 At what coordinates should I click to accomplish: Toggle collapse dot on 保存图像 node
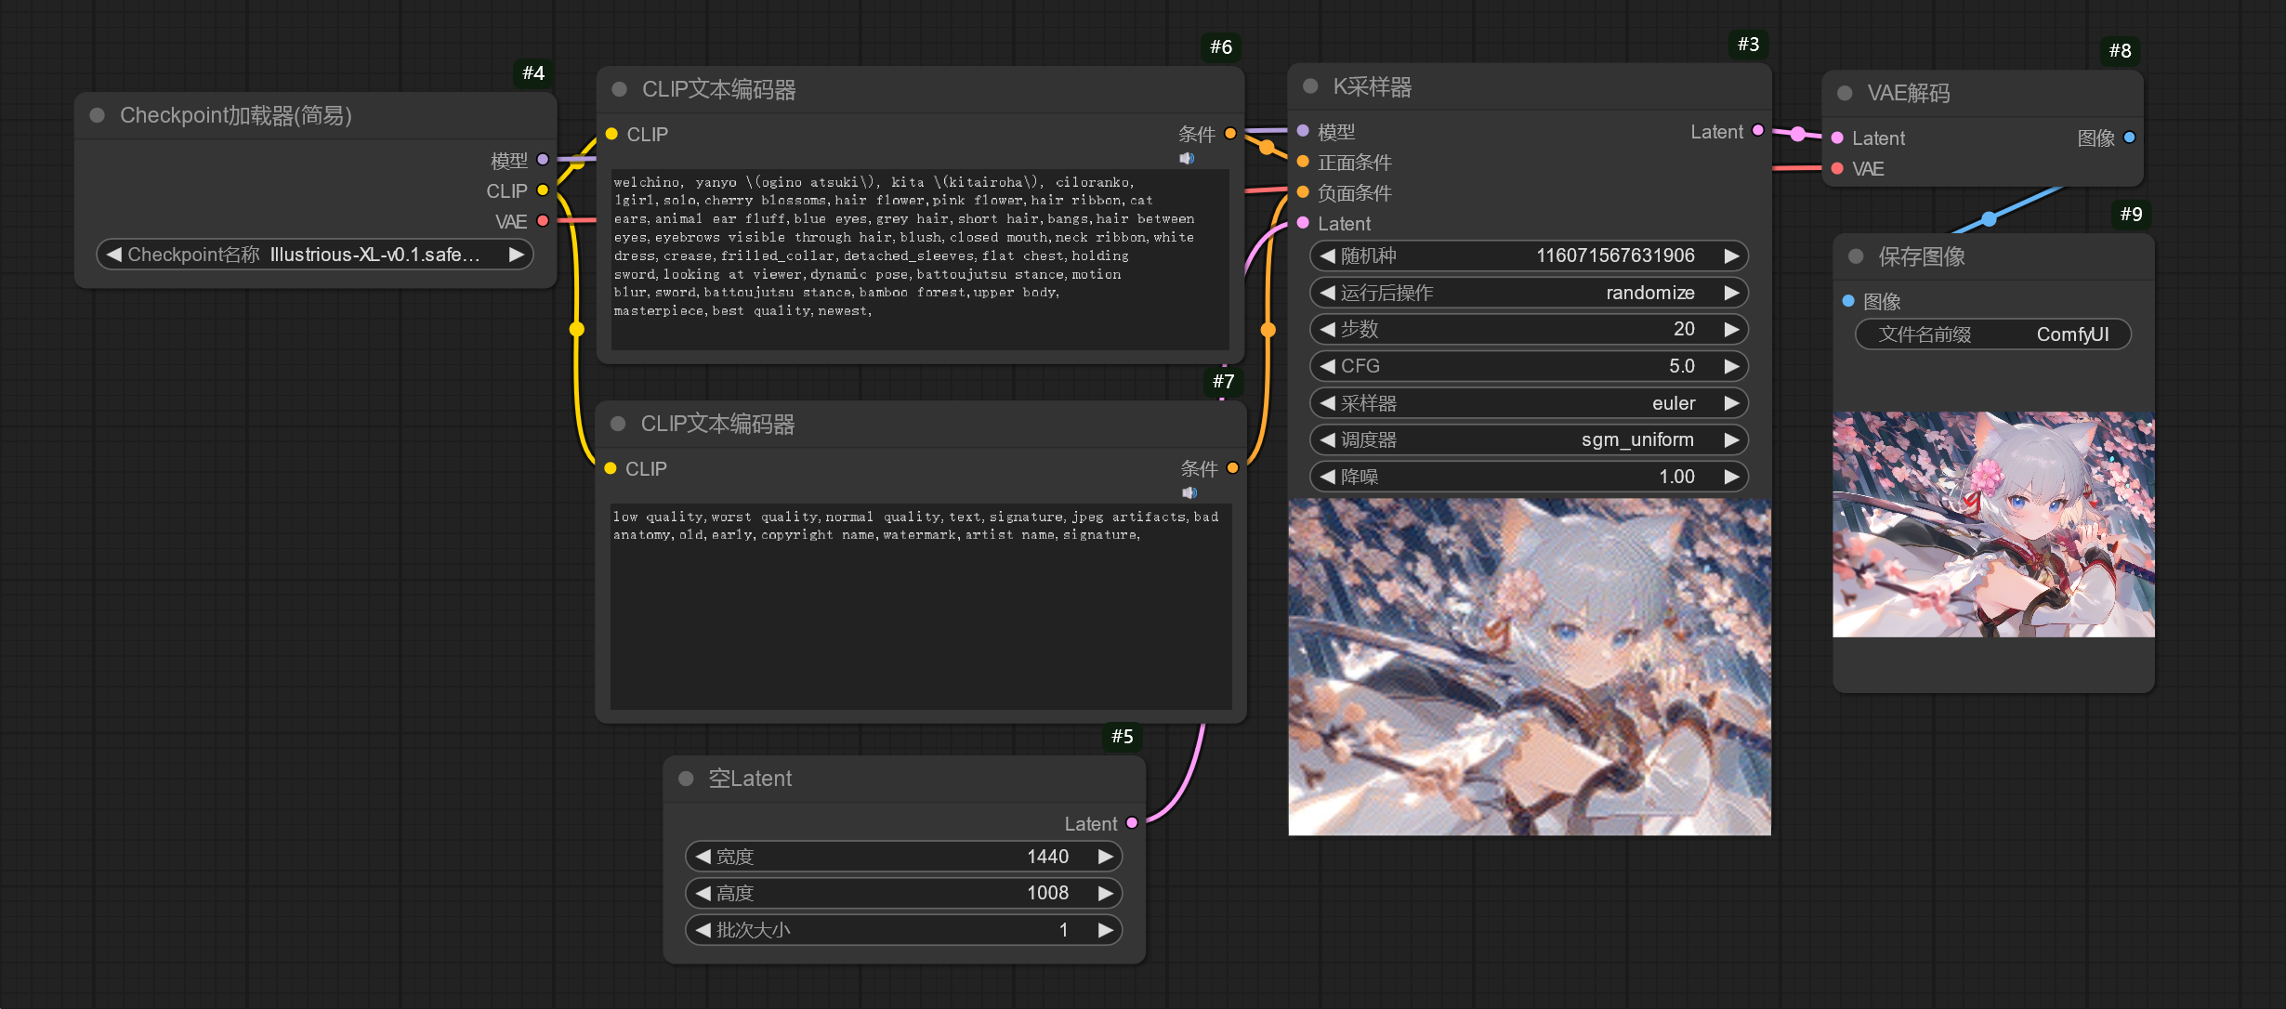coord(1856,256)
